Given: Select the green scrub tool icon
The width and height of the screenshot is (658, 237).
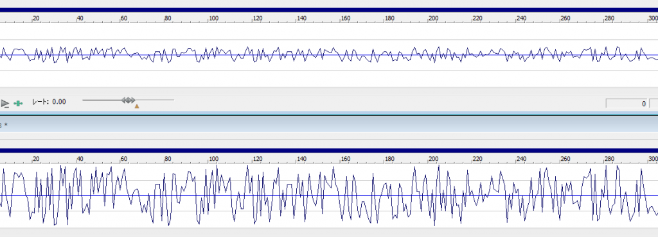Looking at the screenshot, I should tap(18, 103).
